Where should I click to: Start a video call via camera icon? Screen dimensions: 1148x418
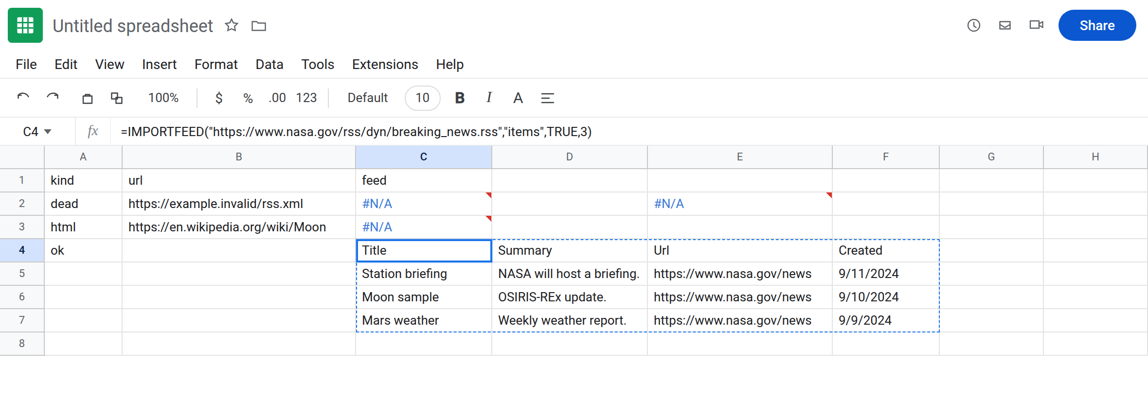point(1037,25)
